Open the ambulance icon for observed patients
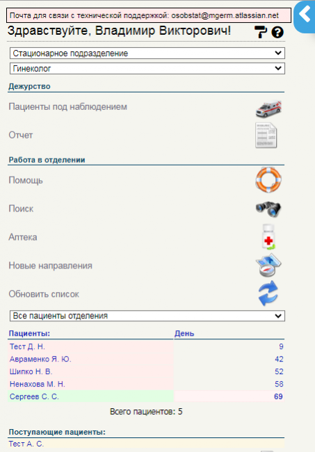315x452 pixels. coord(268,108)
